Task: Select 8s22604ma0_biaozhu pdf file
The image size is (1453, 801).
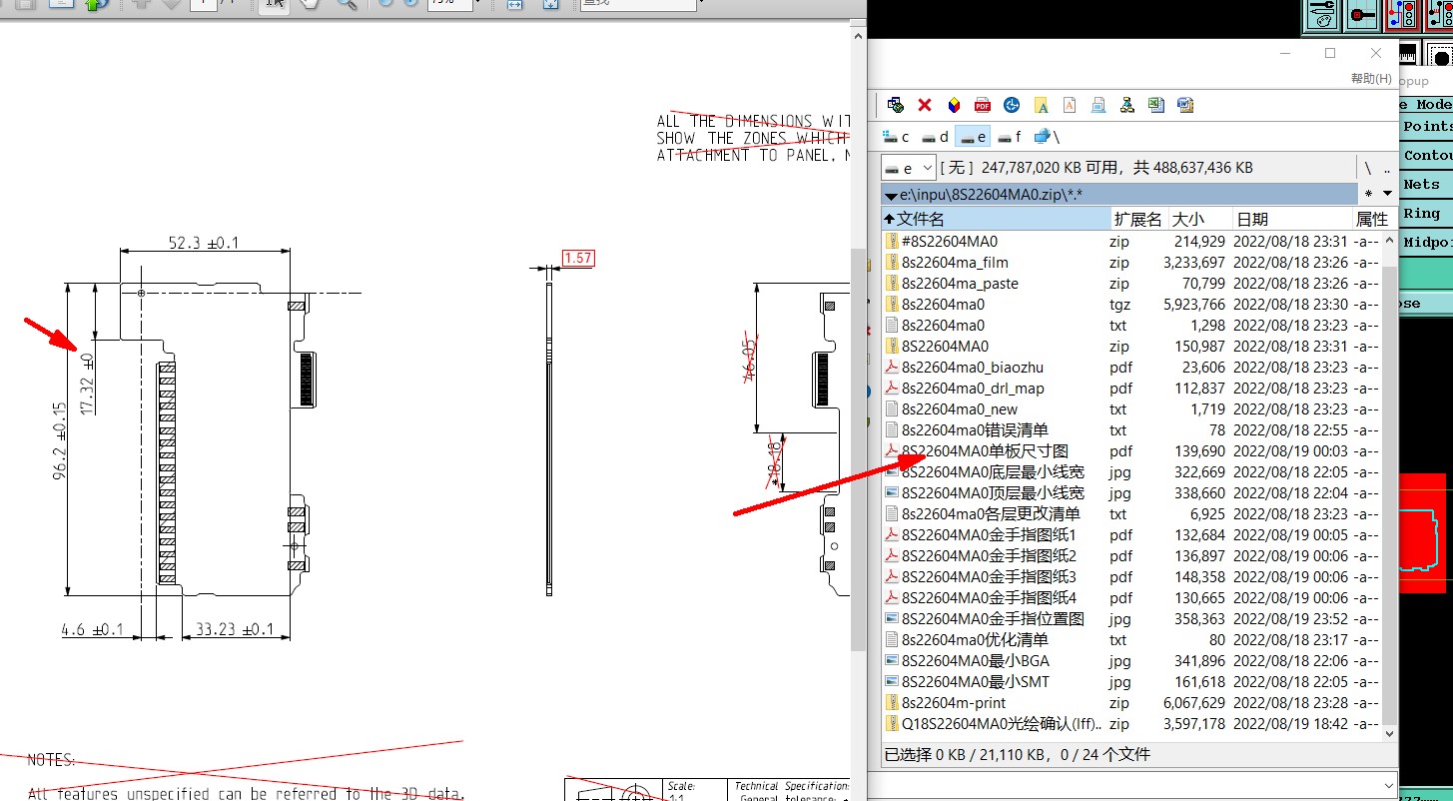Action: [1132, 367]
